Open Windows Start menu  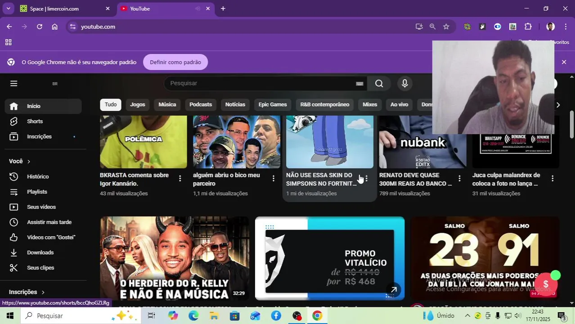coord(10,316)
